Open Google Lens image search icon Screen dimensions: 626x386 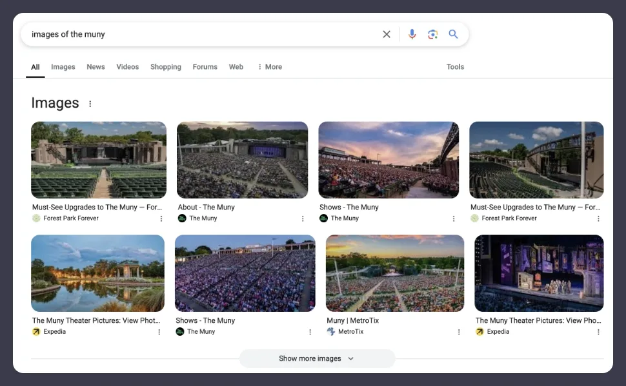(432, 34)
